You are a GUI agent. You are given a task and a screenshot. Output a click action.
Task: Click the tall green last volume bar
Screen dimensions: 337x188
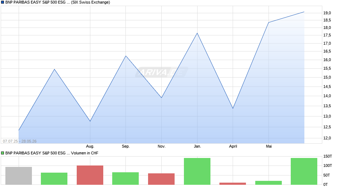(304, 171)
